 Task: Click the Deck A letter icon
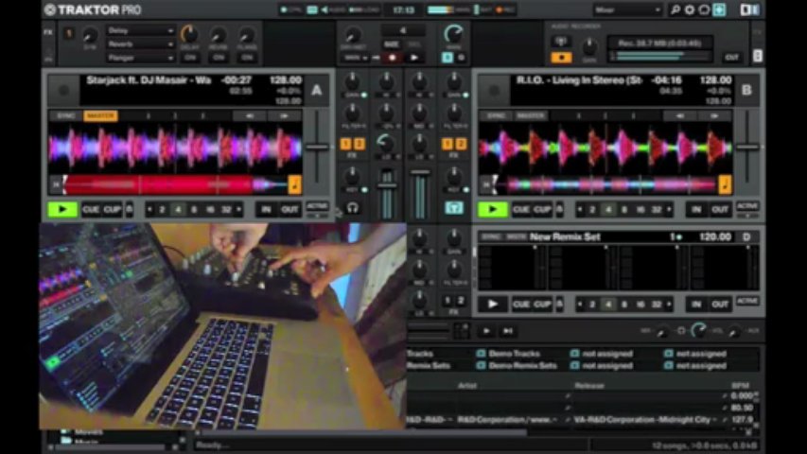317,90
